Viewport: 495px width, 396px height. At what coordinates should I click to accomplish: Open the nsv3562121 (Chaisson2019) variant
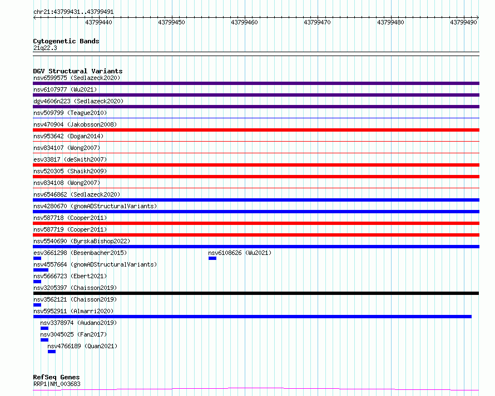pyautogui.click(x=75, y=299)
